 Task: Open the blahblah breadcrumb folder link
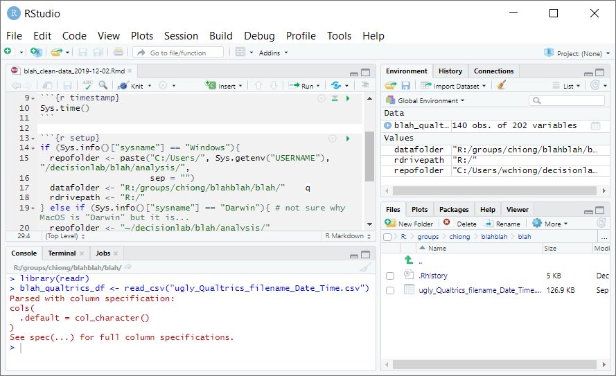pyautogui.click(x=494, y=237)
